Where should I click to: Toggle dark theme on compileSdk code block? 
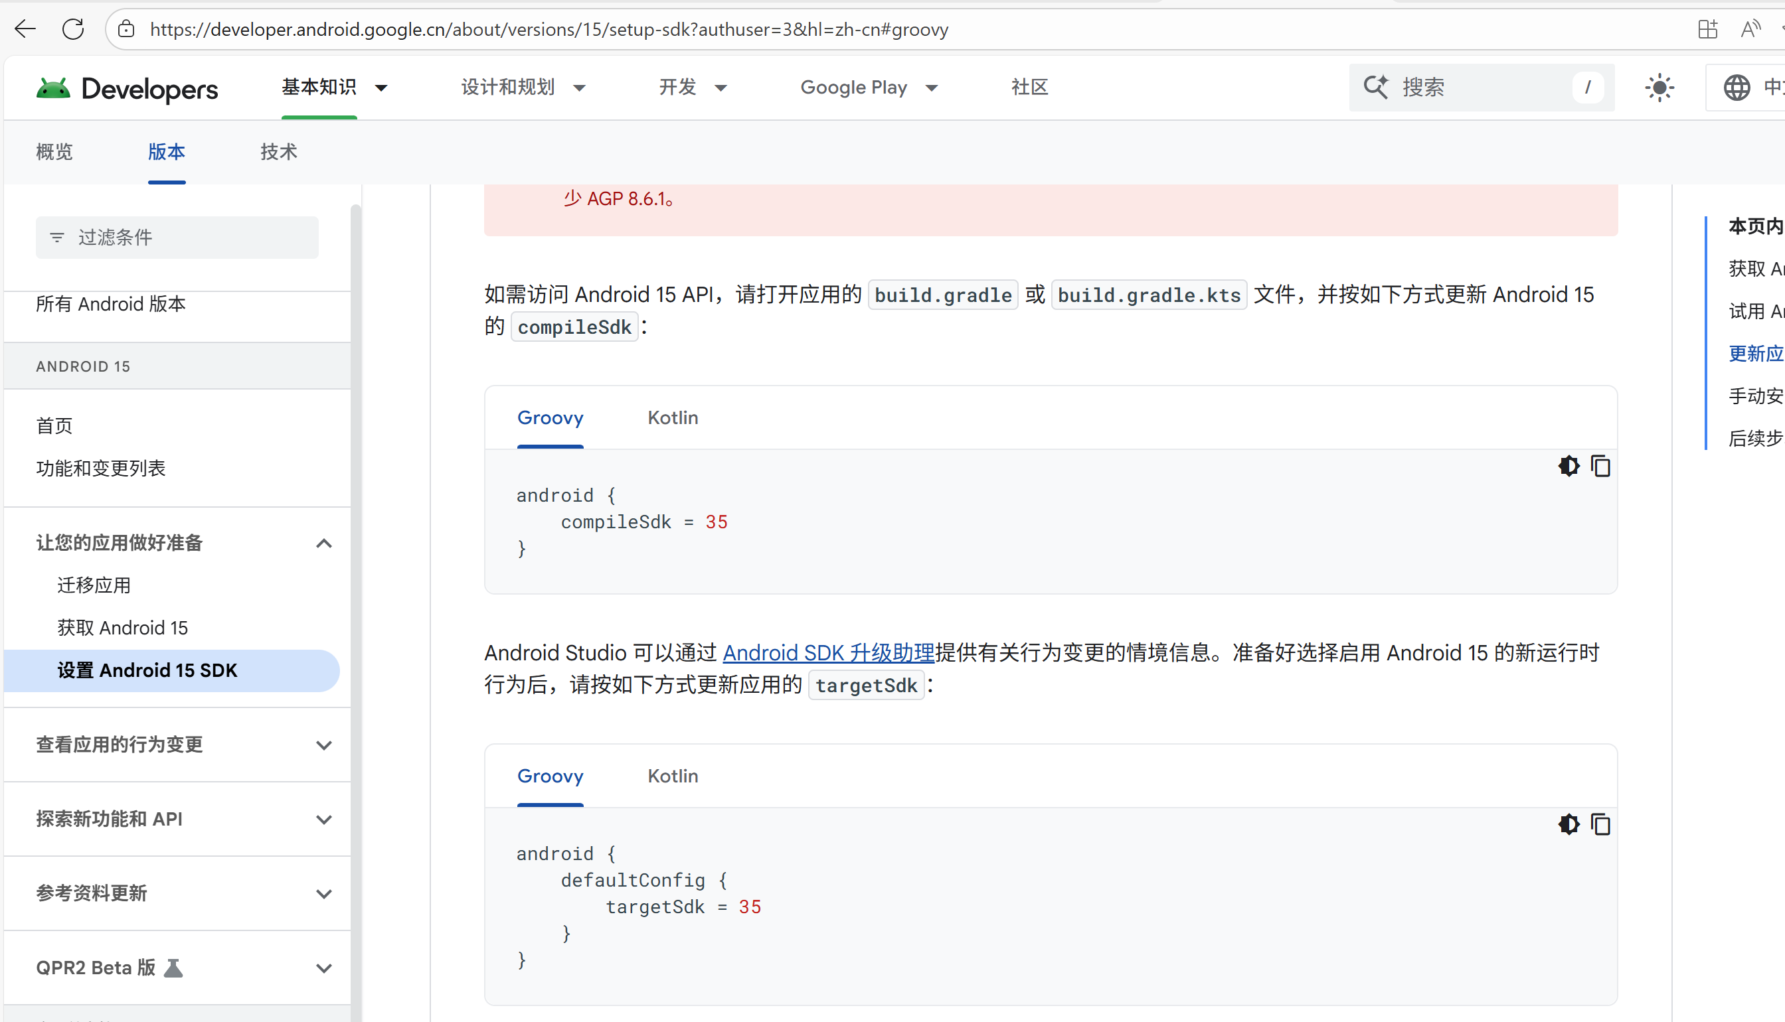point(1569,466)
